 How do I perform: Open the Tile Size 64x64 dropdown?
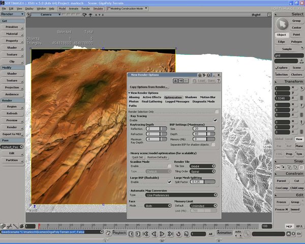pos(201,166)
